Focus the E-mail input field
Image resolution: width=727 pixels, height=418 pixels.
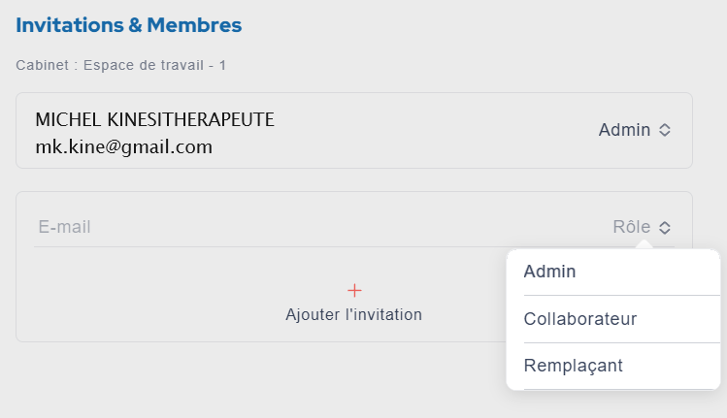[x=291, y=227]
